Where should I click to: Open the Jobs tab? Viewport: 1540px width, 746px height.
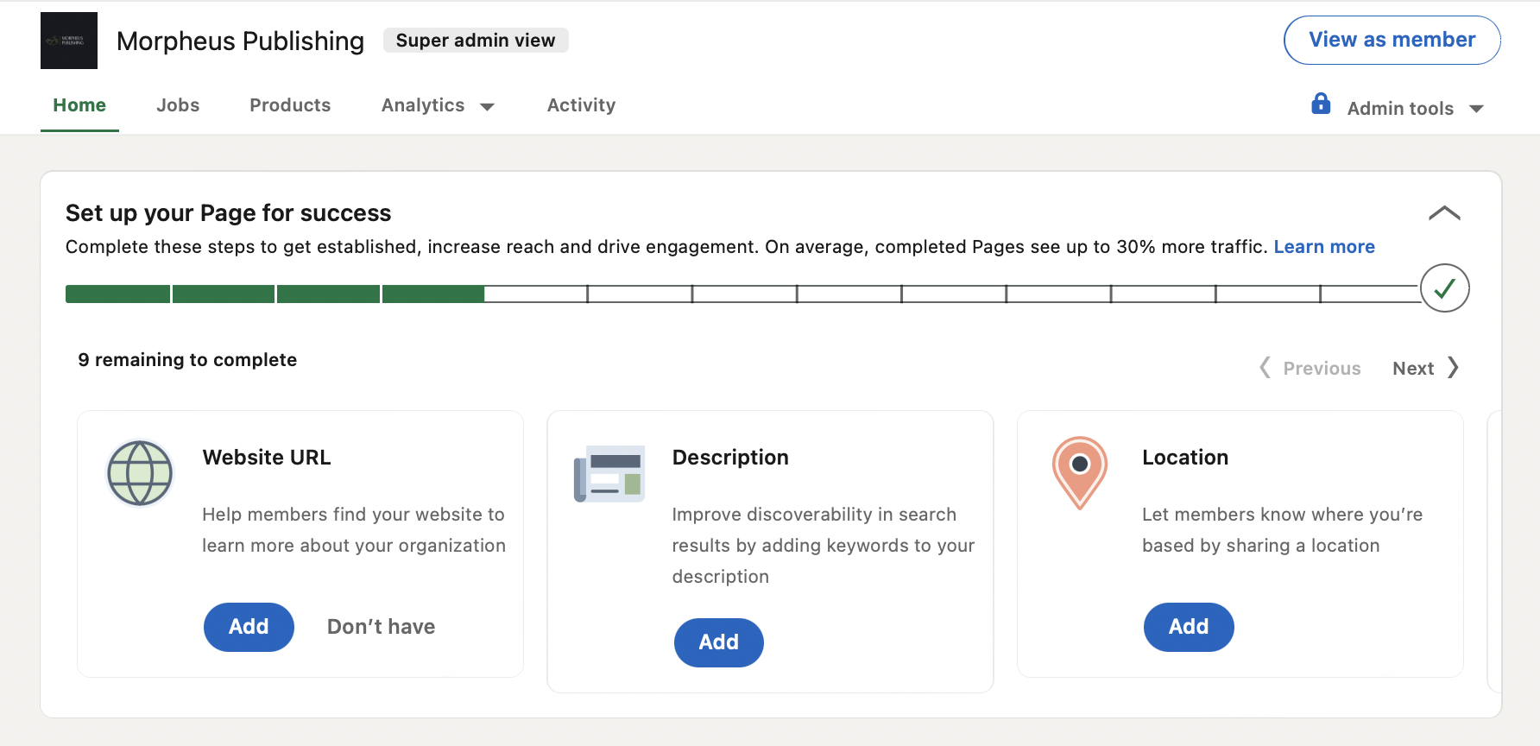[178, 105]
